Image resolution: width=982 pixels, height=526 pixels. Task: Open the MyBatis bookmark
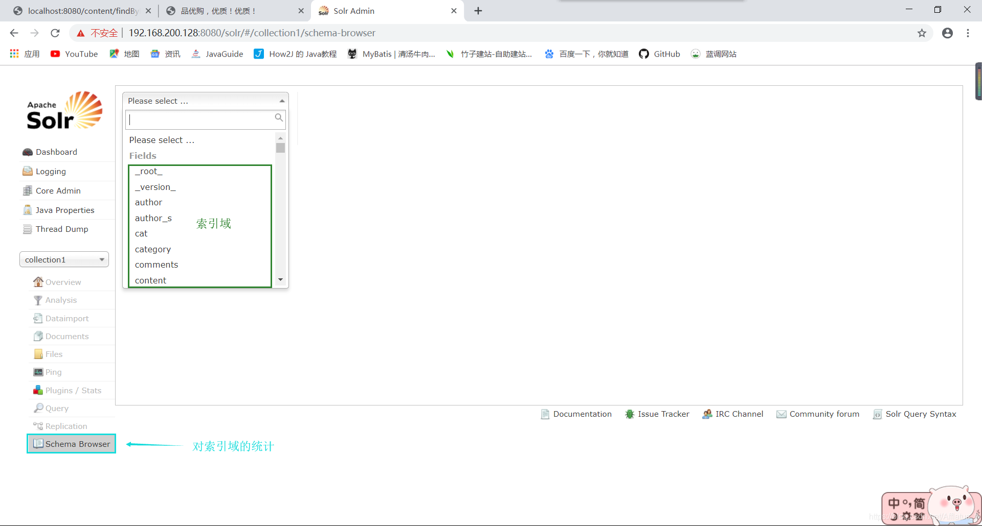click(x=391, y=54)
